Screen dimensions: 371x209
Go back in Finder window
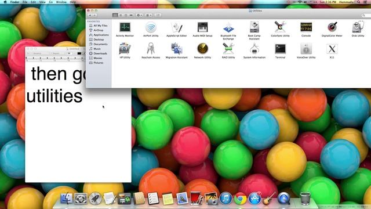tap(90, 15)
